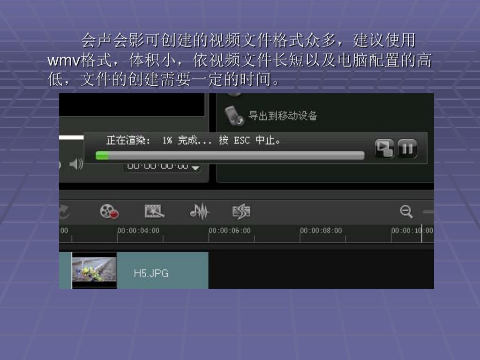Click the playhead marker near 00:00:10:00
Viewport: 480px width, 360px height.
pyautogui.click(x=422, y=233)
